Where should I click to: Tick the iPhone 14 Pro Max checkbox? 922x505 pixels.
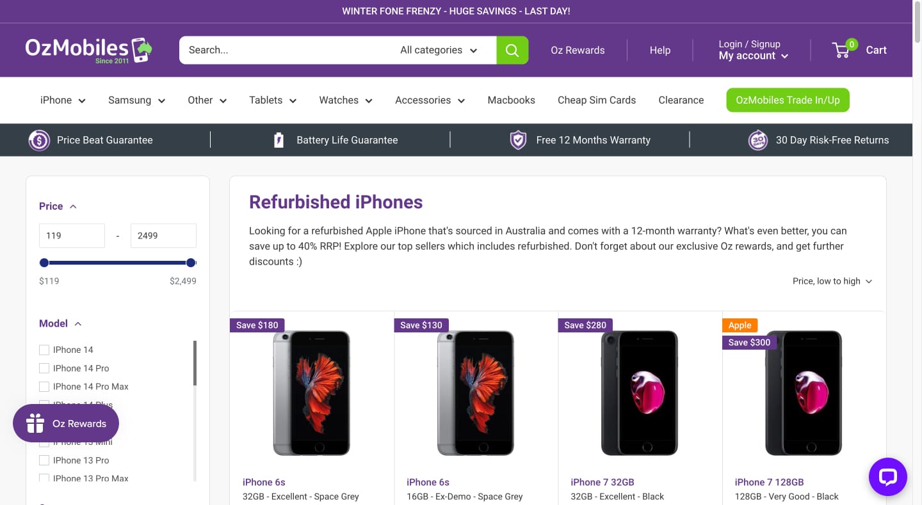[44, 387]
